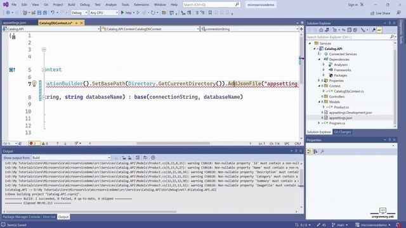Click the Categorized view icon in Properties panel
This screenshot has width=406, height=228.
point(309,152)
